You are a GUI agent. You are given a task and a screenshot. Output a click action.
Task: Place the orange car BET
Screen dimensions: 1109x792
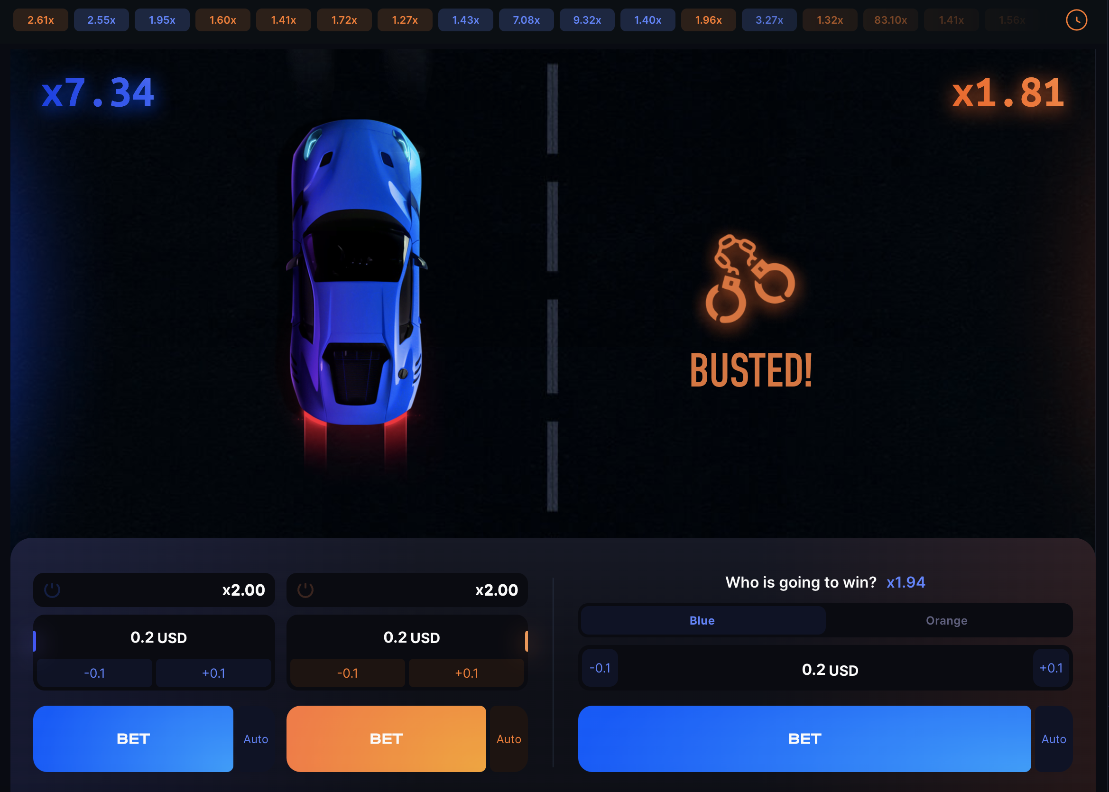pyautogui.click(x=386, y=738)
